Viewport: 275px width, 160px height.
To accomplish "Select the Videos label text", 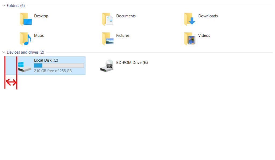I will 204,36.
